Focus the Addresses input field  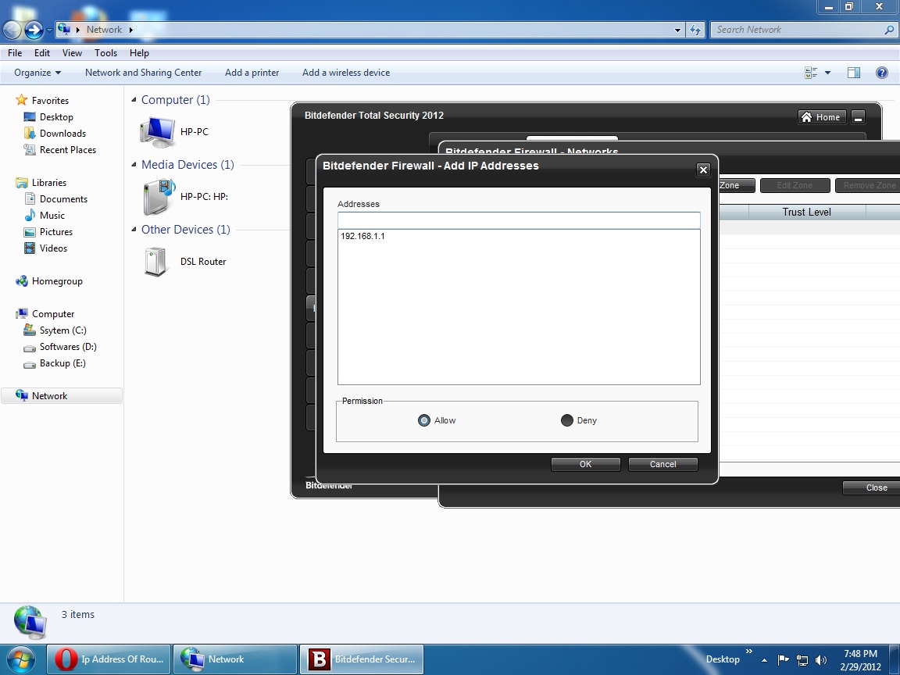click(x=519, y=220)
